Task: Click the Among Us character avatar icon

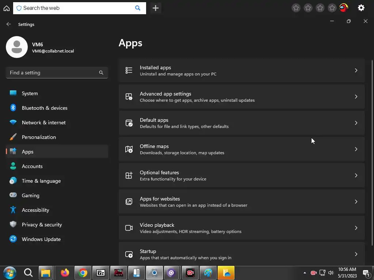Action: [x=344, y=8]
